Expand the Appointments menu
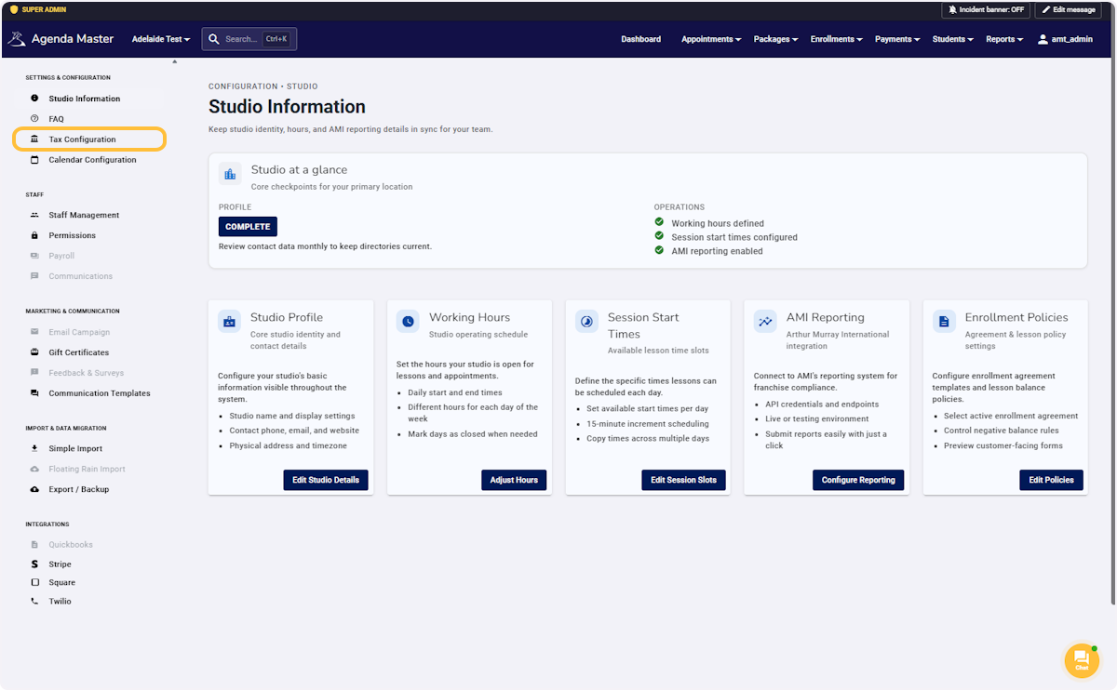 [711, 39]
